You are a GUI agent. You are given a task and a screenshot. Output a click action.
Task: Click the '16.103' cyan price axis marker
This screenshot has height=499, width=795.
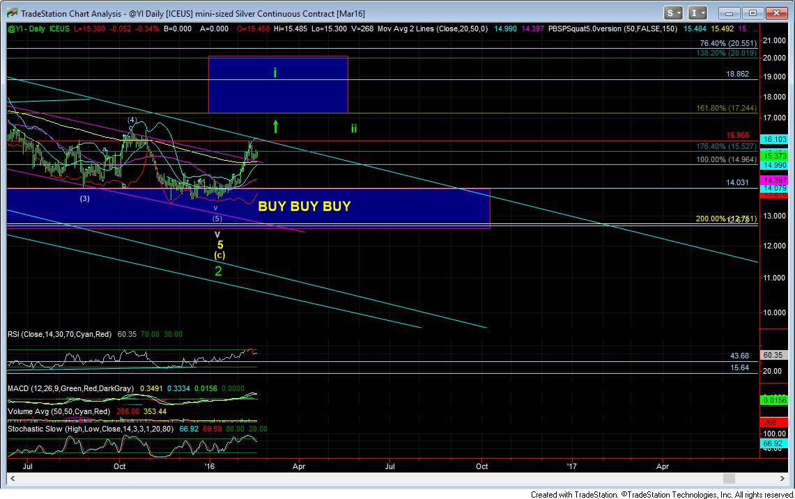tap(775, 139)
